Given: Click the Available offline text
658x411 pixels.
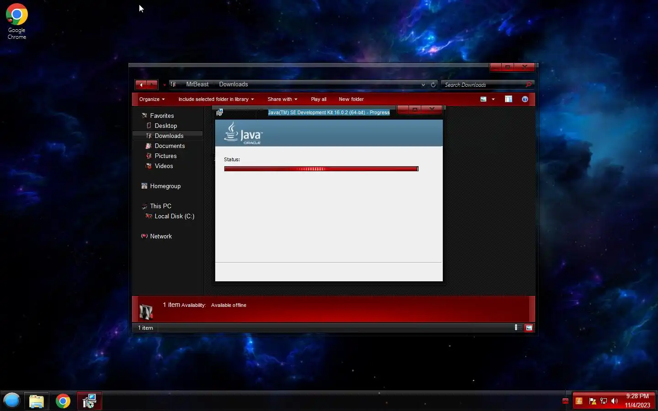Looking at the screenshot, I should [228, 305].
